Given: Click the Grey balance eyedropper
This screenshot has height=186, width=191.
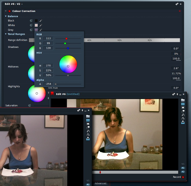Looking at the screenshot, I should [41, 30].
